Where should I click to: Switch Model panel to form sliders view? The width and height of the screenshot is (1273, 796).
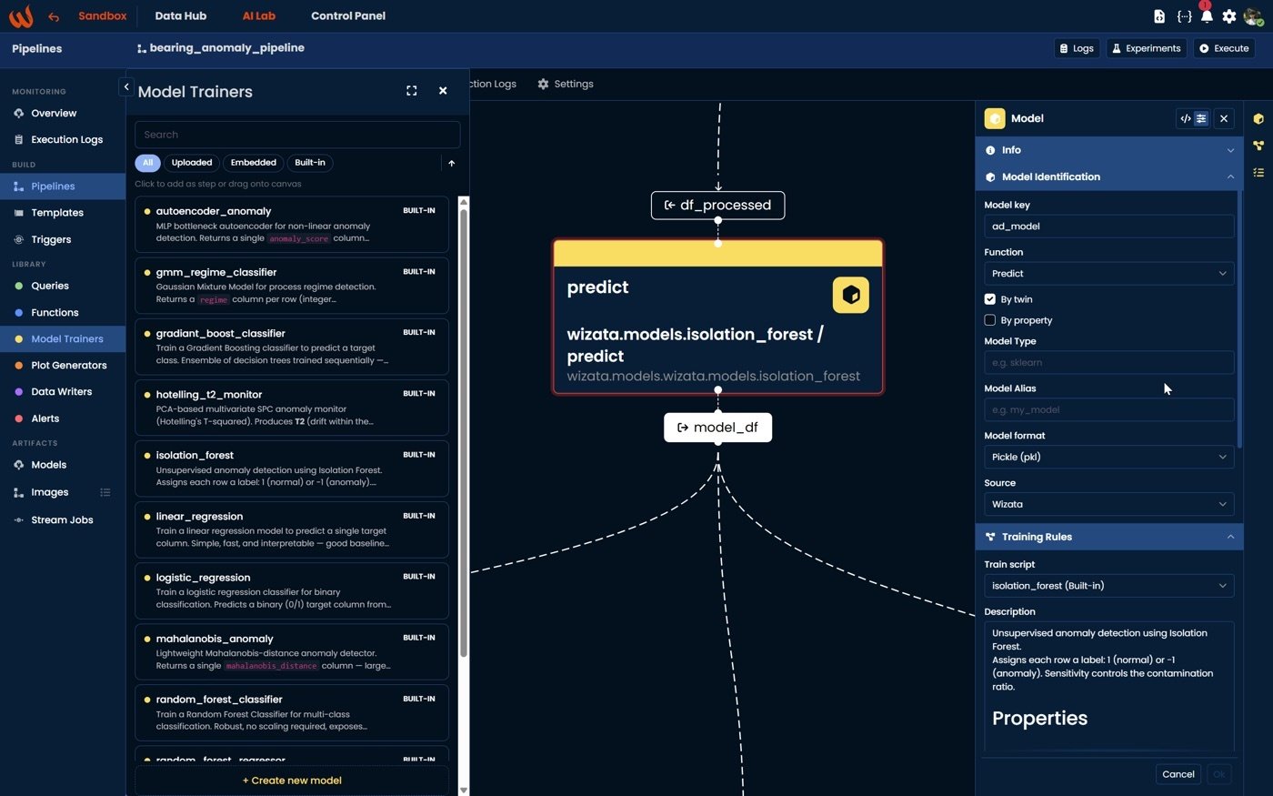1201,118
